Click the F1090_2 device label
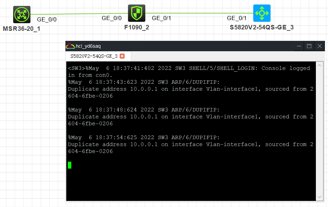328x207 pixels. click(x=137, y=27)
